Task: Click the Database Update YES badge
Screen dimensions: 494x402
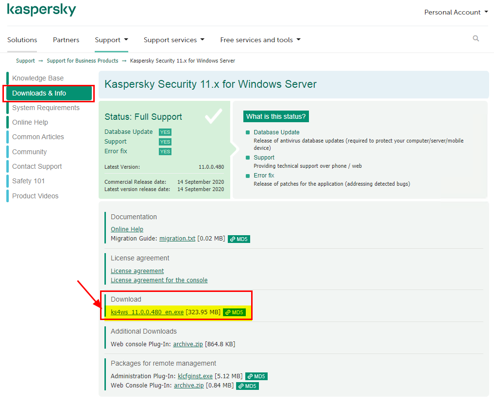Action: (165, 132)
